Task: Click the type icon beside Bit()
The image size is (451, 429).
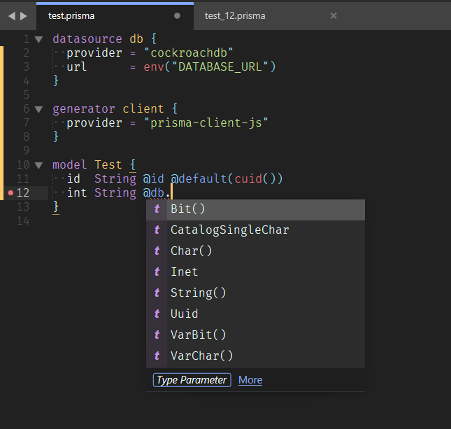Action: point(157,209)
